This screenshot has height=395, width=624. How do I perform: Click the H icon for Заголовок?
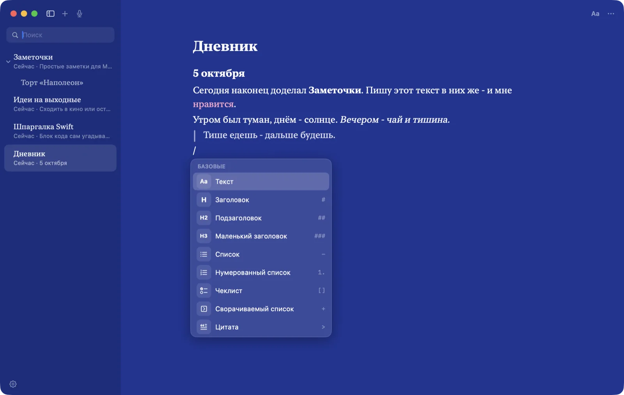pyautogui.click(x=204, y=200)
